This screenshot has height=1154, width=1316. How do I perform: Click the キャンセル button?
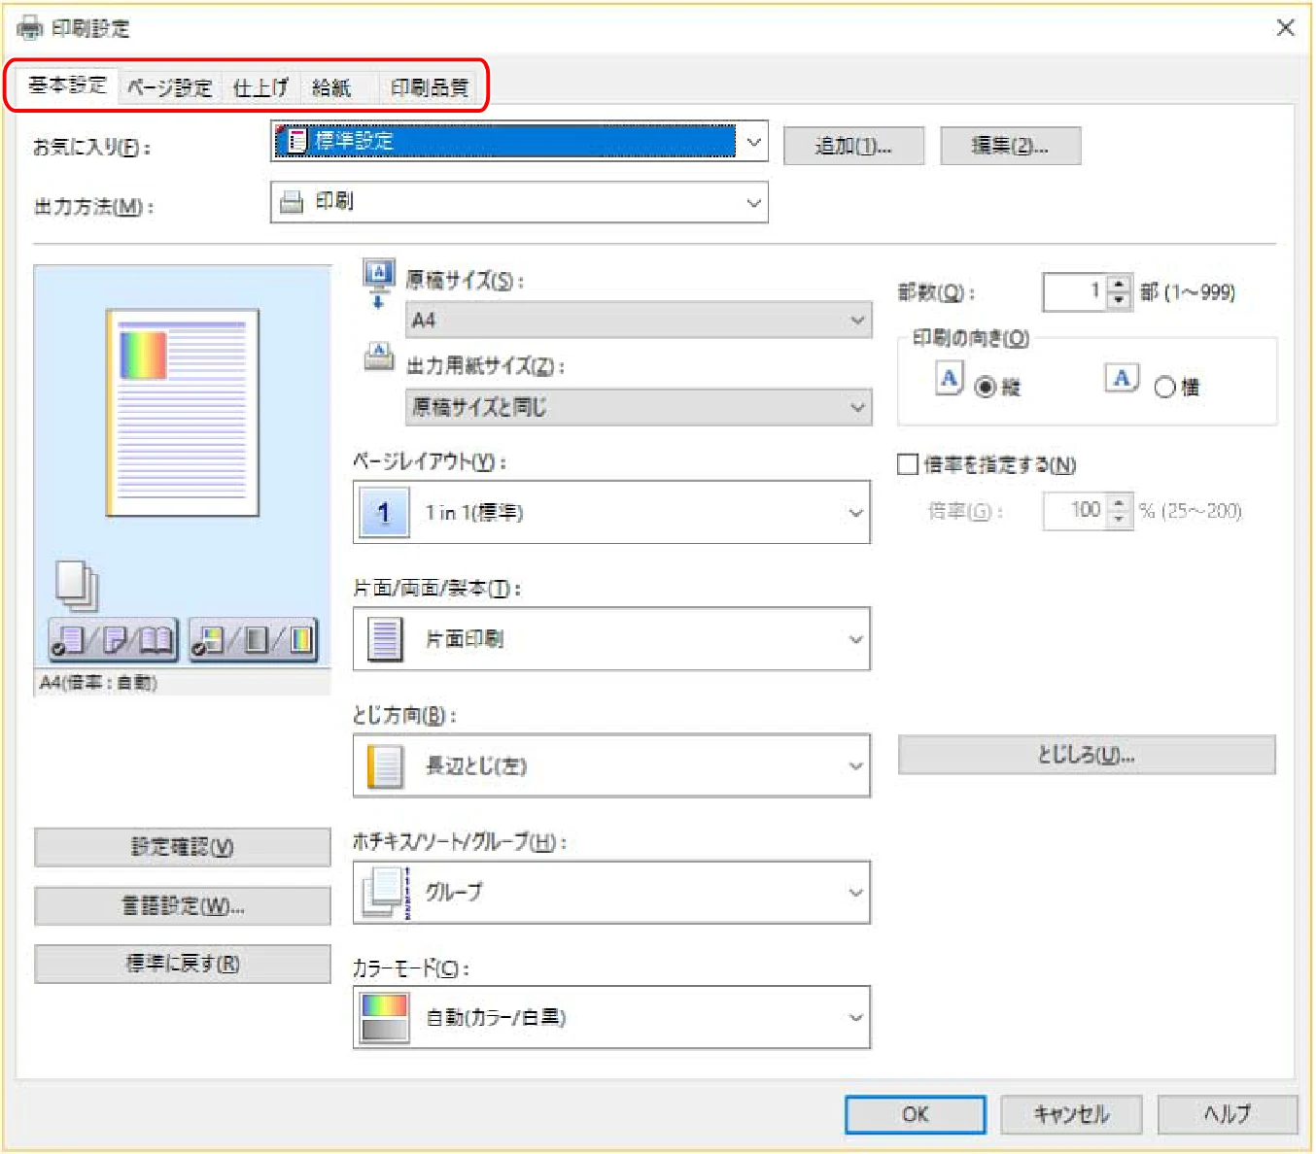tap(1071, 1114)
